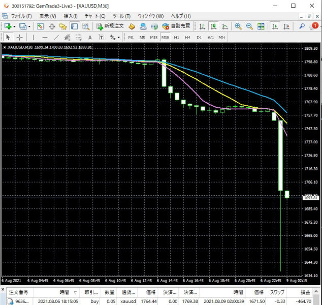Toggle the Navigator folder-star icon
The width and height of the screenshot is (322, 305).
pos(63,26)
